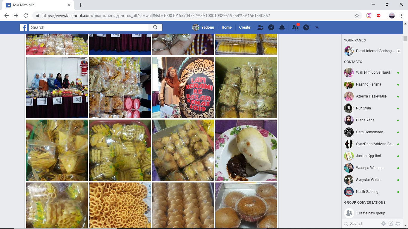Image resolution: width=408 pixels, height=229 pixels.
Task: Click Create in the top bar
Action: 245,27
